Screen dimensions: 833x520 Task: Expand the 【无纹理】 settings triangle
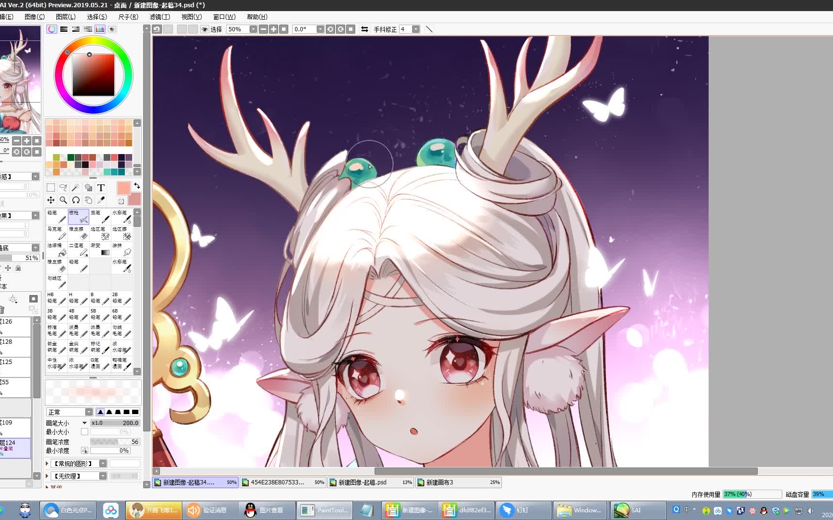[x=47, y=476]
